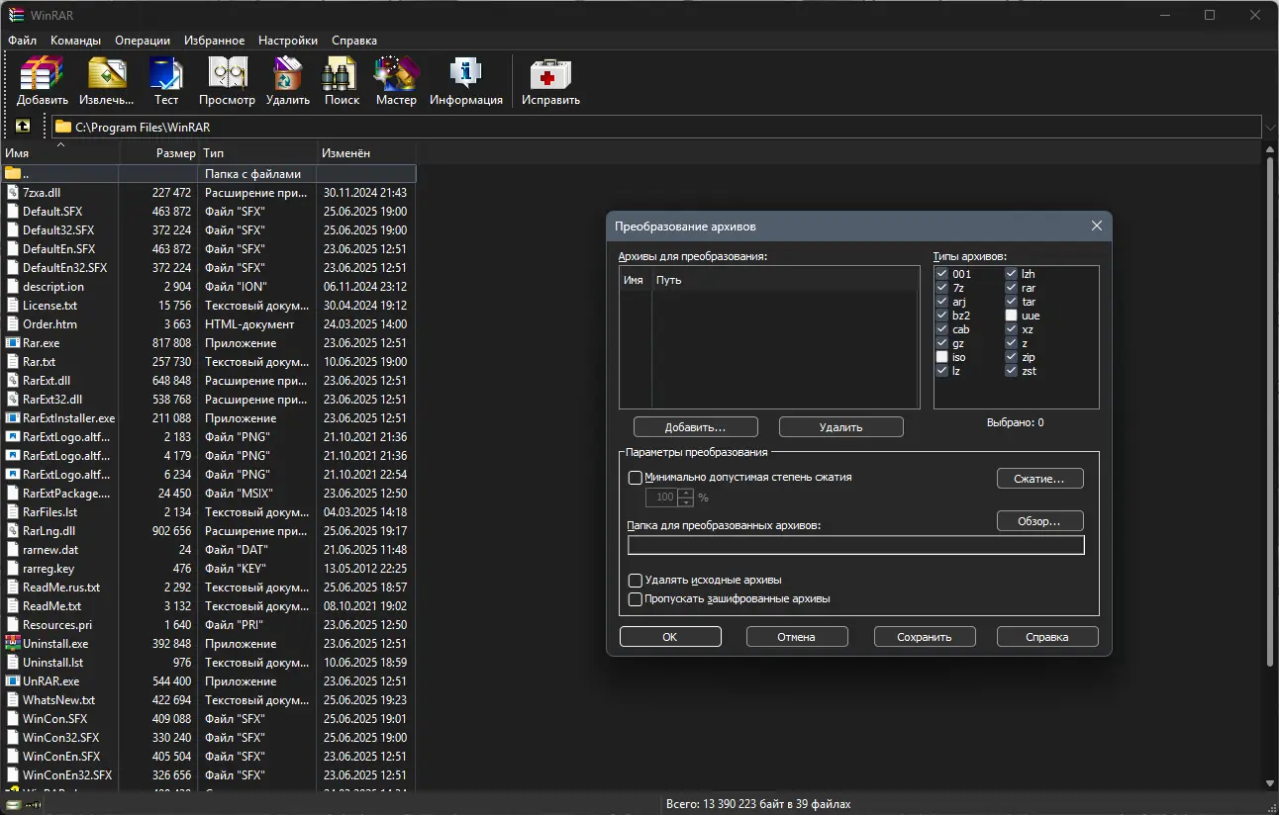Click the file icon of UnRAR.exe
The image size is (1279, 815).
13,681
